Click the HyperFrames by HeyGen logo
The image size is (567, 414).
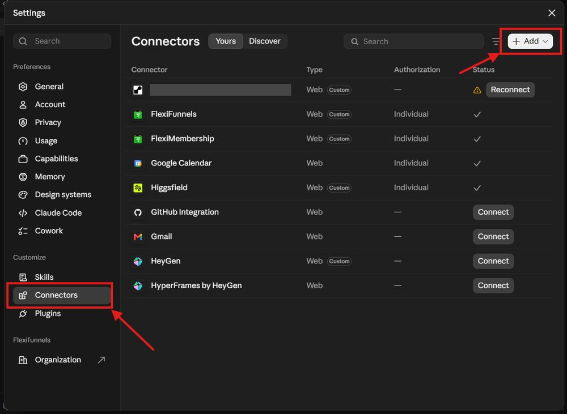click(x=138, y=286)
